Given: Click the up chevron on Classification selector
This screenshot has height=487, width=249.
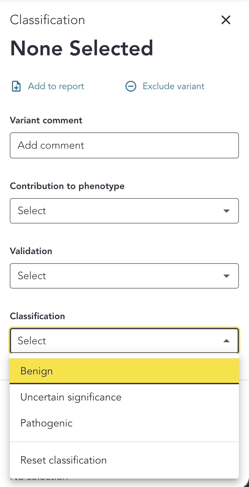Looking at the screenshot, I should (x=226, y=341).
